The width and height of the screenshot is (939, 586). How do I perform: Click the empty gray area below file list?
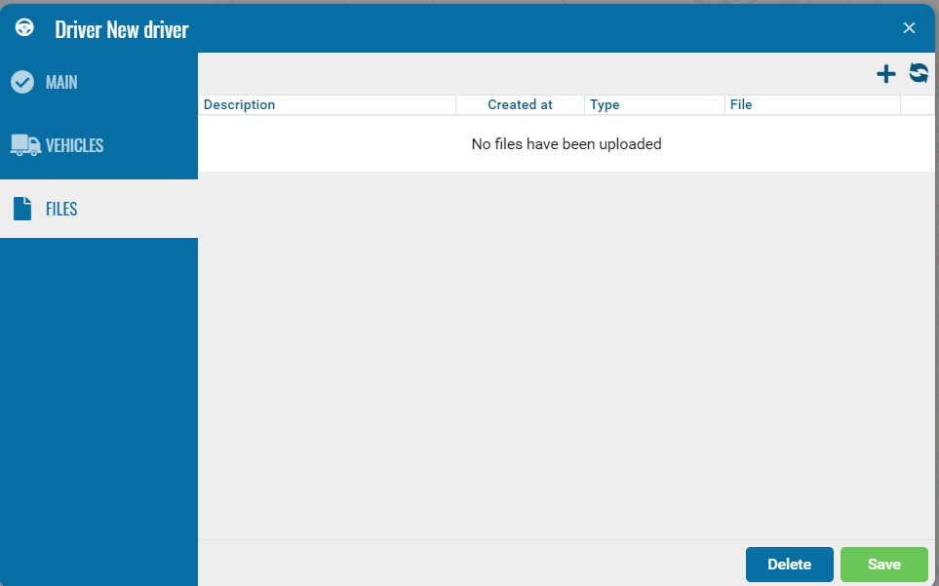pos(566,351)
